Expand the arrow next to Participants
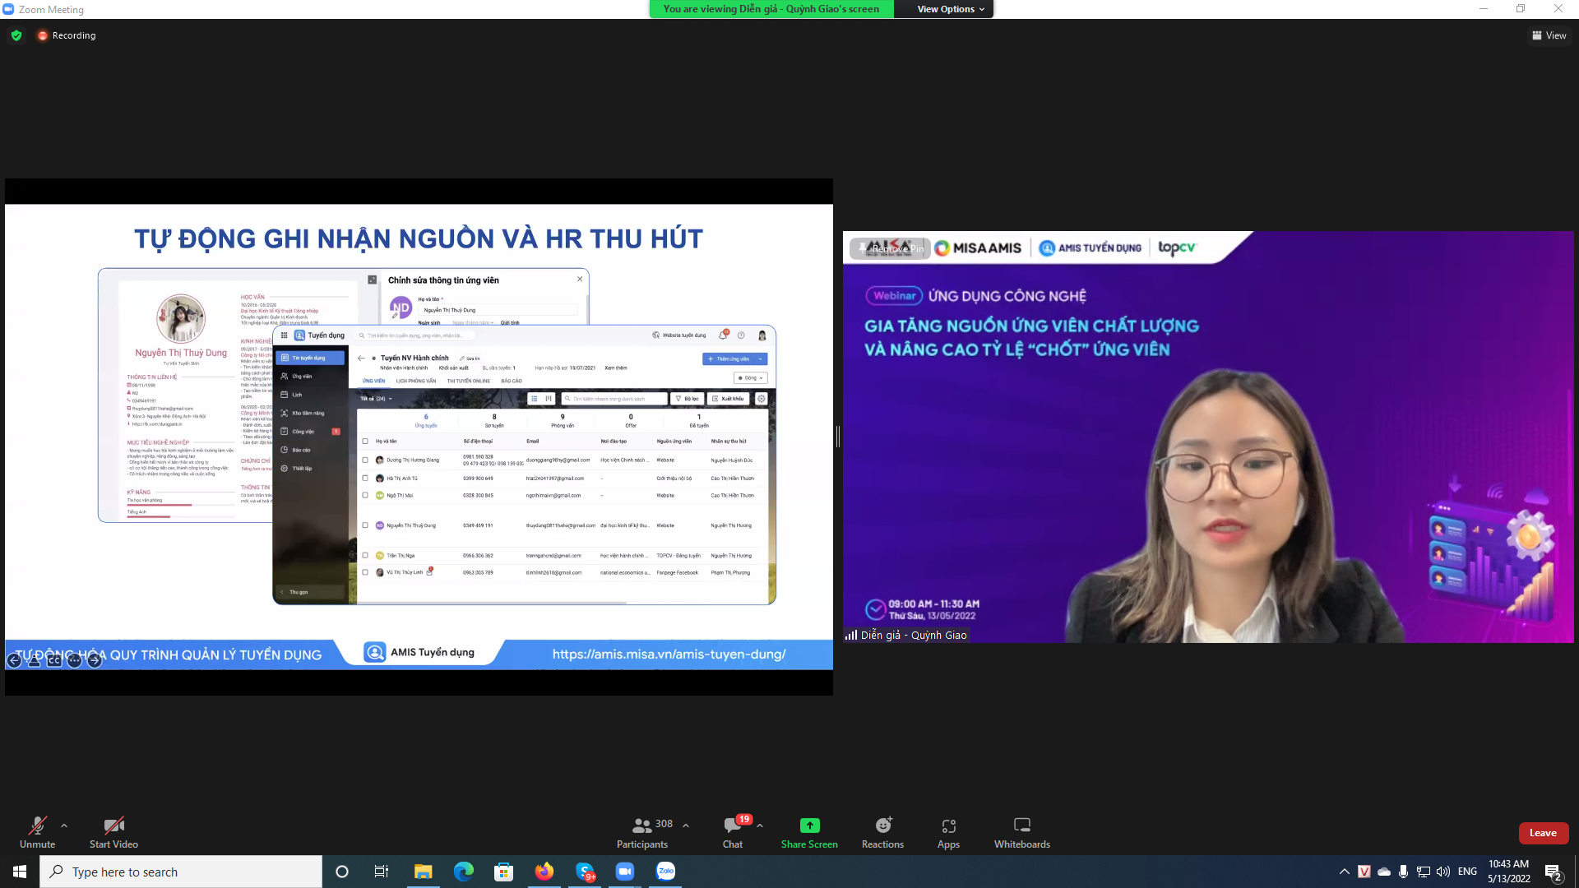The image size is (1579, 888). 686,826
